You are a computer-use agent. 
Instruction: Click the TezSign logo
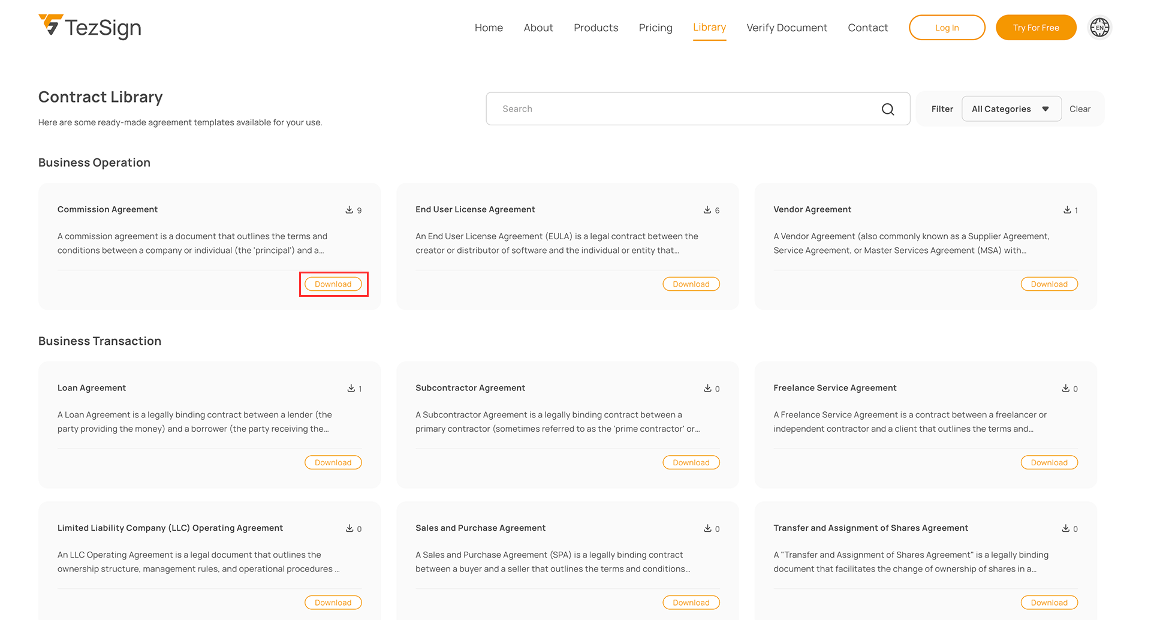click(x=90, y=27)
